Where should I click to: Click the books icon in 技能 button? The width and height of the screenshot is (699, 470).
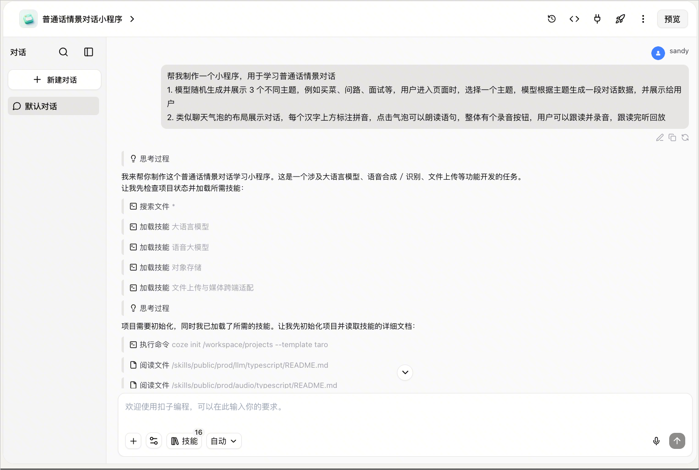(175, 441)
